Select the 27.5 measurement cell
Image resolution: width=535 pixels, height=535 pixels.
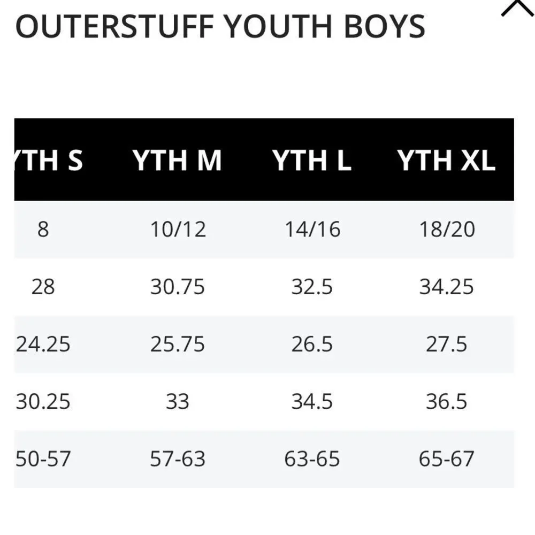[446, 344]
